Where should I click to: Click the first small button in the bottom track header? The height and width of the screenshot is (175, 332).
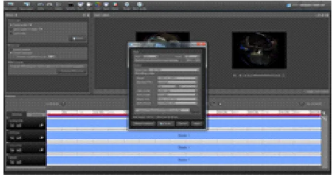(x=12, y=162)
